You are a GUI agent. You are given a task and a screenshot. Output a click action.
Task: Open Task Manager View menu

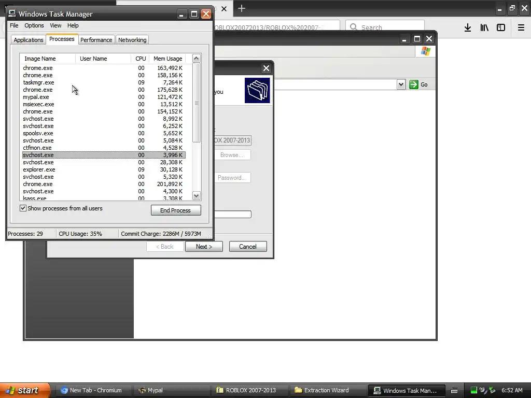coord(55,25)
